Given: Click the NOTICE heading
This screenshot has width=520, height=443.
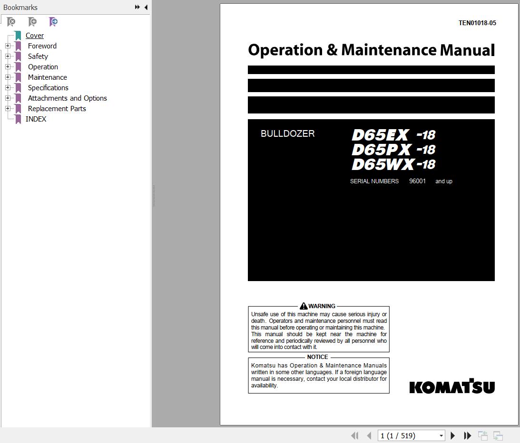Looking at the screenshot, I should tap(317, 357).
